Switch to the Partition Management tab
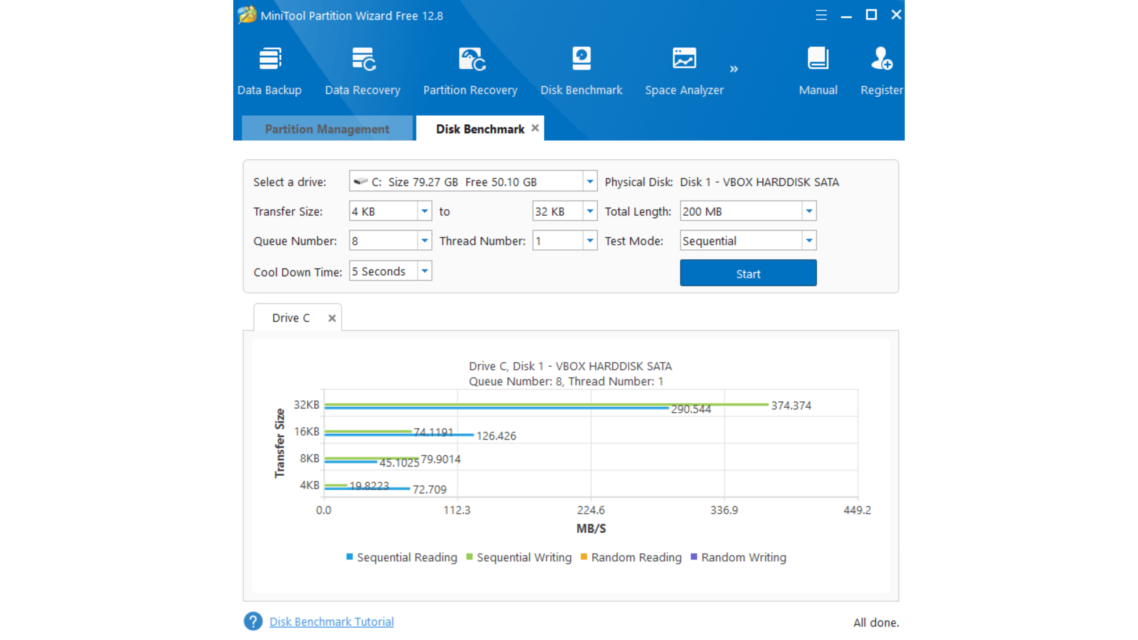The height and width of the screenshot is (640, 1138). [327, 129]
